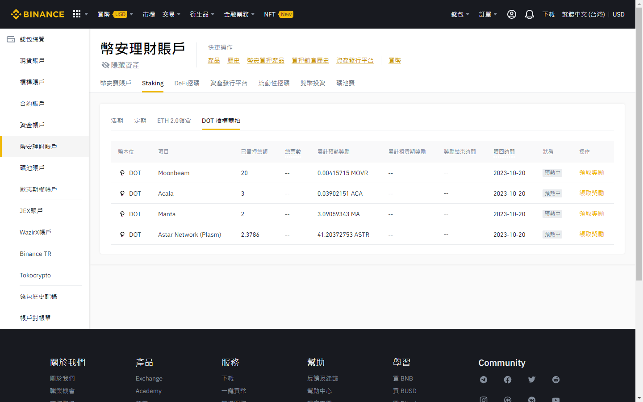The width and height of the screenshot is (643, 402).
Task: Select the 活期 sub-tab
Action: click(117, 121)
